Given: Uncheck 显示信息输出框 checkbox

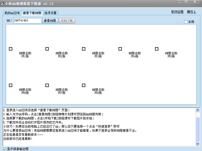Looking at the screenshot, I should [x=5, y=149].
